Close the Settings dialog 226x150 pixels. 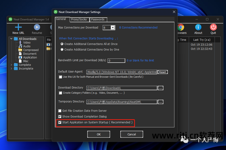pos(174,12)
